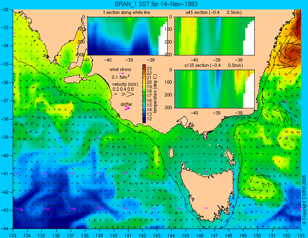Click the temperature color bar
Screen dimensions: 308x238
click(144, 94)
